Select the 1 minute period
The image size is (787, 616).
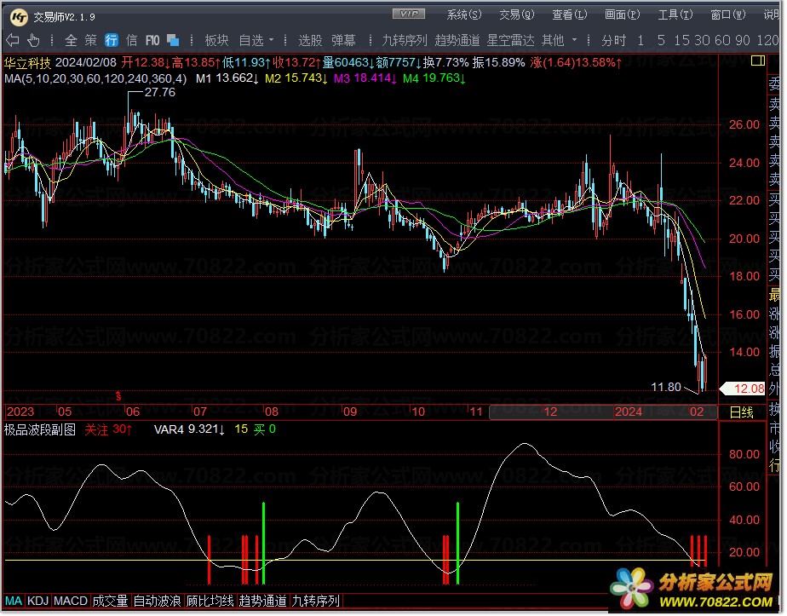pos(641,40)
